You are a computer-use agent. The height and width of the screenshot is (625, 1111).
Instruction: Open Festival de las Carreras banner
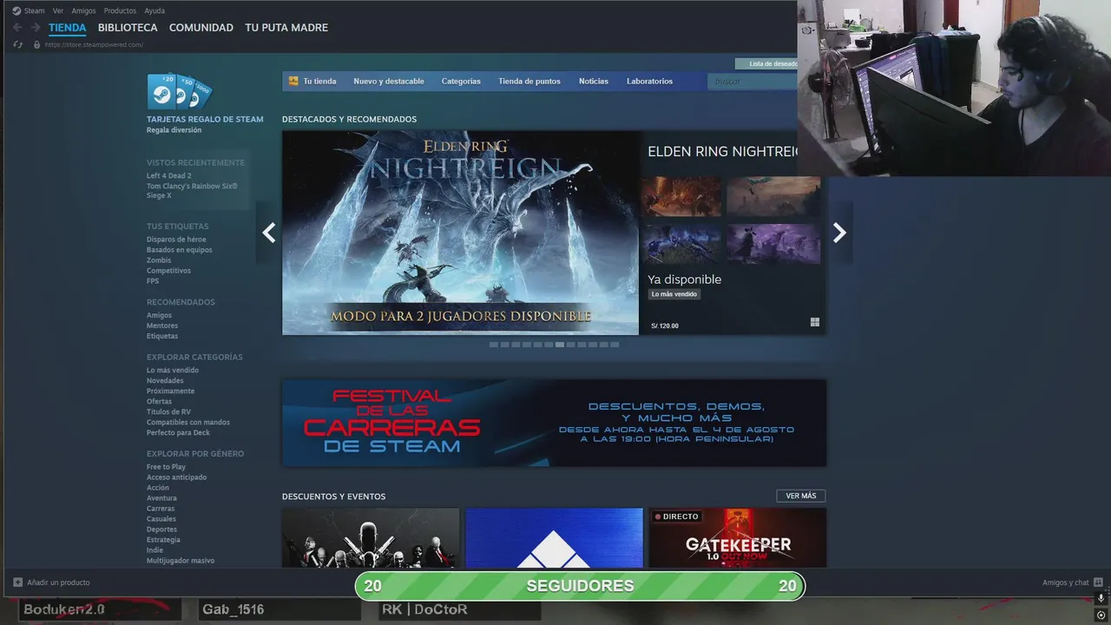pos(554,423)
